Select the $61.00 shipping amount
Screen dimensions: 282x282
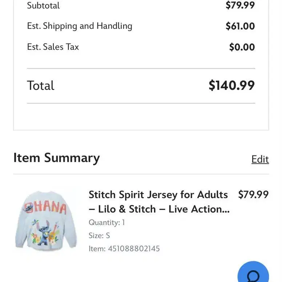click(240, 26)
